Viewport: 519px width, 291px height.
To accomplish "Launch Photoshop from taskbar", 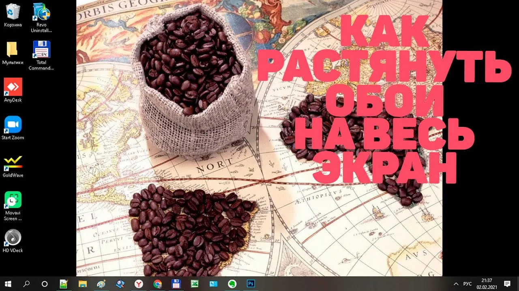I will [251, 284].
